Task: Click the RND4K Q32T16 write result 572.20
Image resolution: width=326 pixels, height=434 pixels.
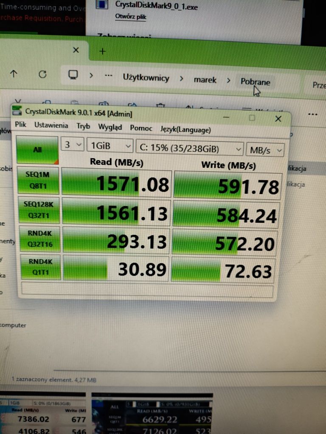Action: click(x=224, y=242)
